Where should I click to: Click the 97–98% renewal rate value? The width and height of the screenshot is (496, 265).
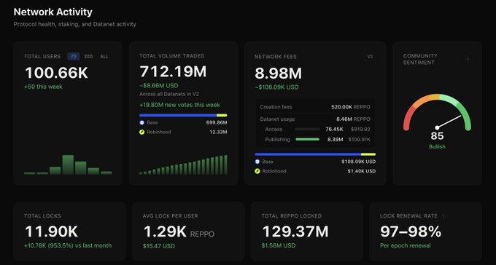[x=411, y=232]
